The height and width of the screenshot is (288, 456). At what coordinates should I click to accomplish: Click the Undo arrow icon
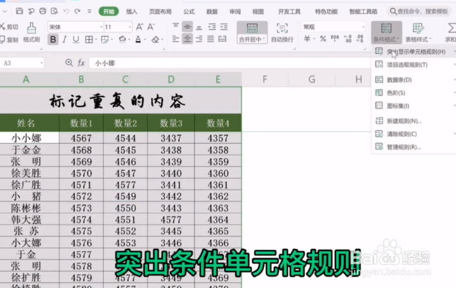click(66, 11)
